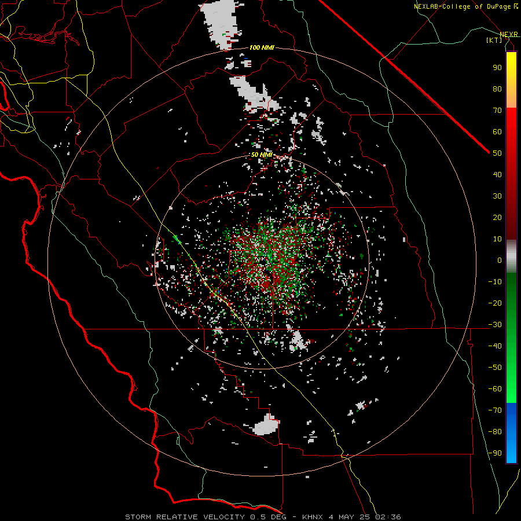Viewport: 521px width, 521px height.
Task: Click the '[KT]' units label
Action: [x=494, y=40]
